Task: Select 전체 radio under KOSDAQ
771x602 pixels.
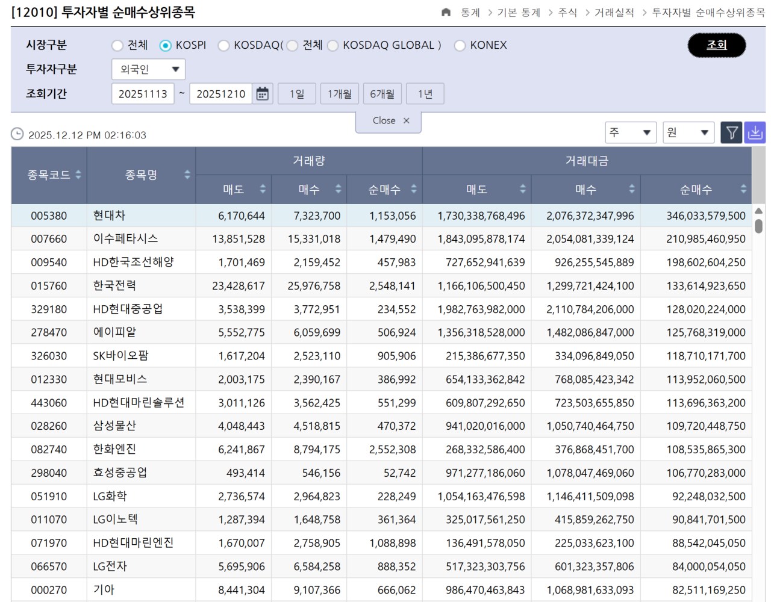Action: click(x=292, y=46)
